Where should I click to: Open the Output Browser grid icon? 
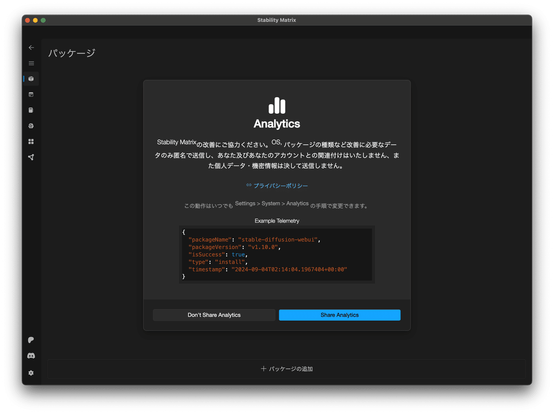(x=31, y=142)
